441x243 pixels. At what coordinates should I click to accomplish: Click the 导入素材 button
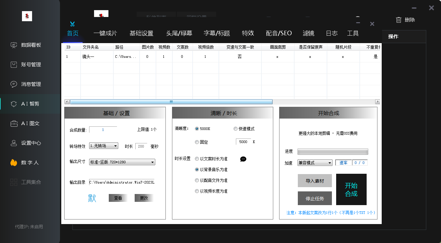315,181
